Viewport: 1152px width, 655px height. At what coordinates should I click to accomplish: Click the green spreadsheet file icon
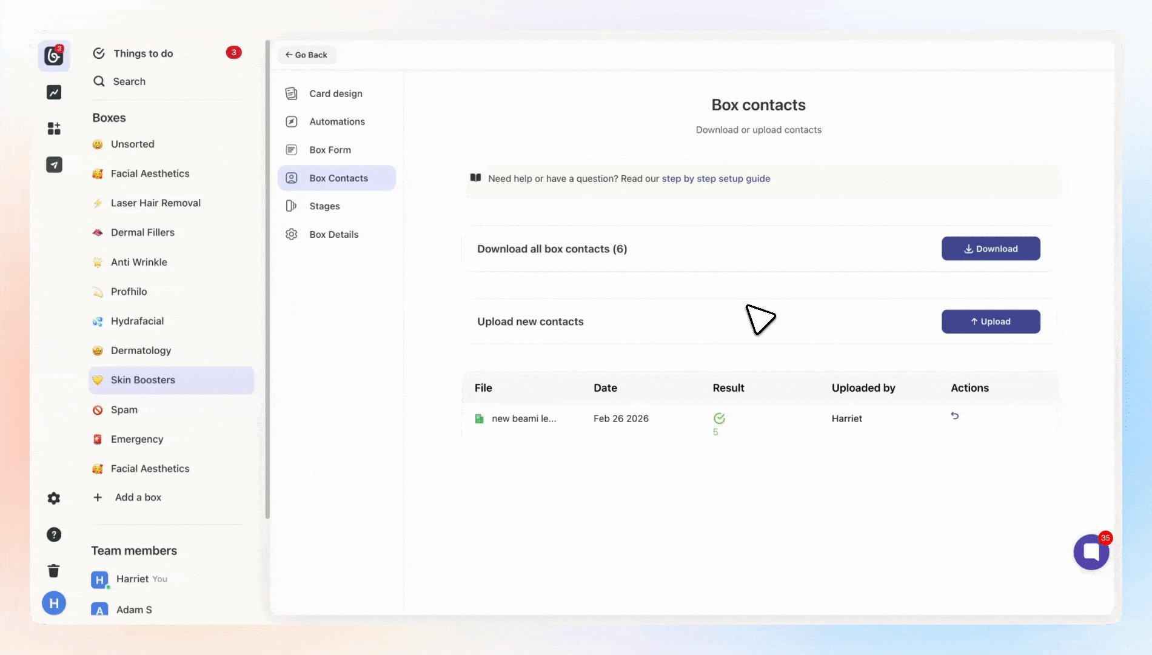[480, 418]
